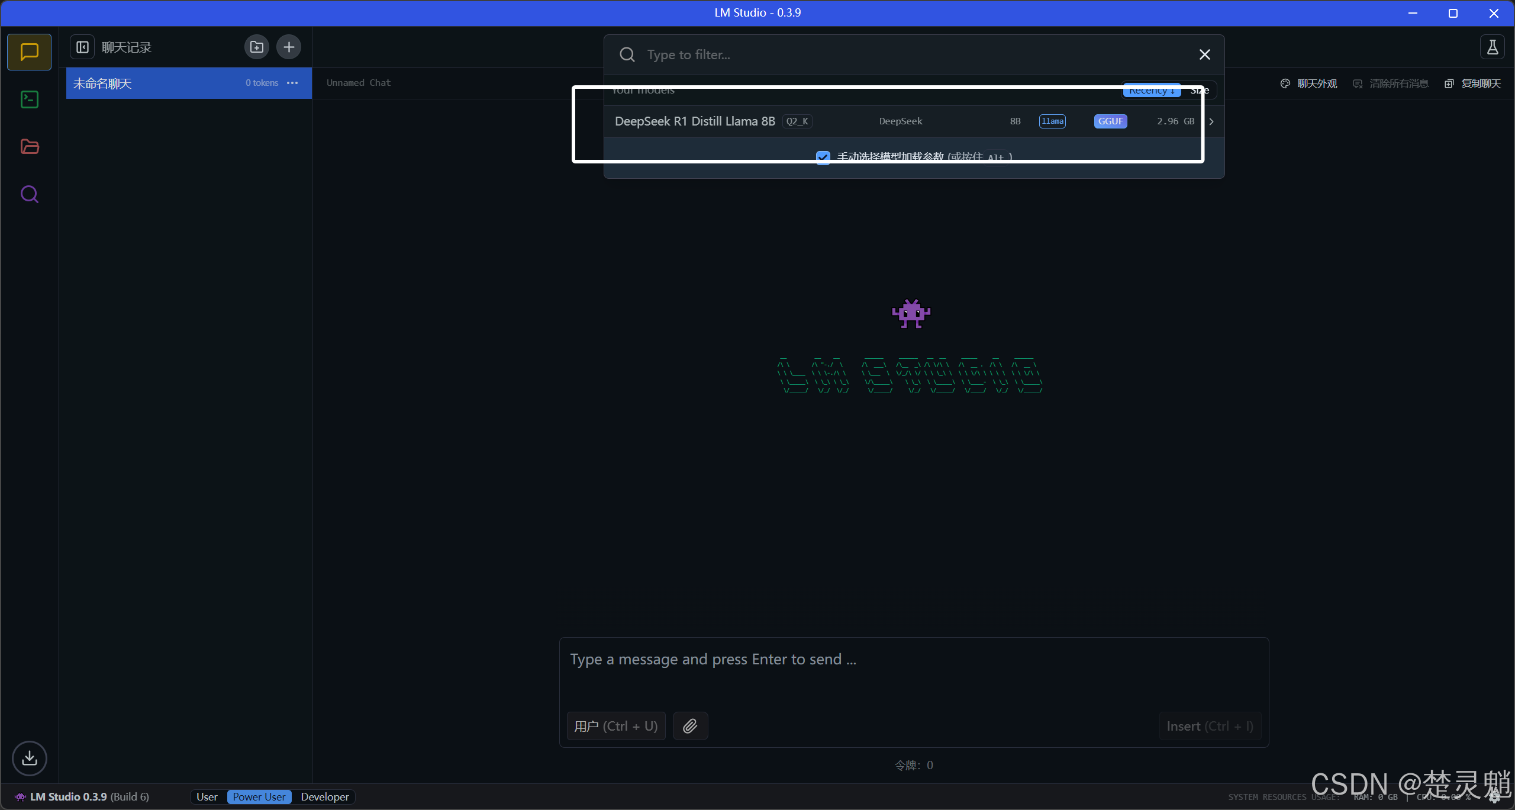Open the Downloads panel icon
Screen dimensions: 1515x810
click(29, 758)
